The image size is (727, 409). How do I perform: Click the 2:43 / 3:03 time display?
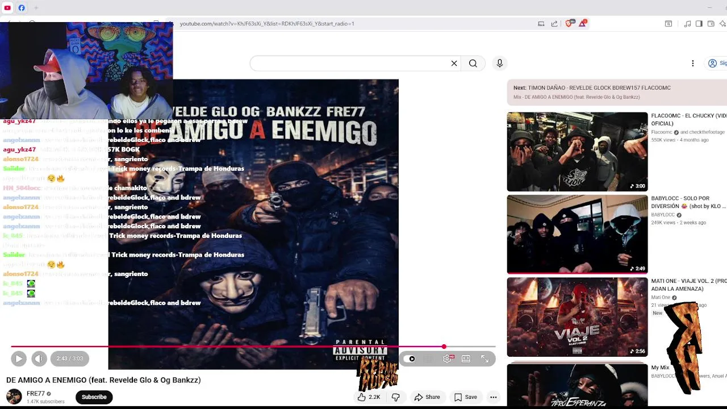(69, 358)
